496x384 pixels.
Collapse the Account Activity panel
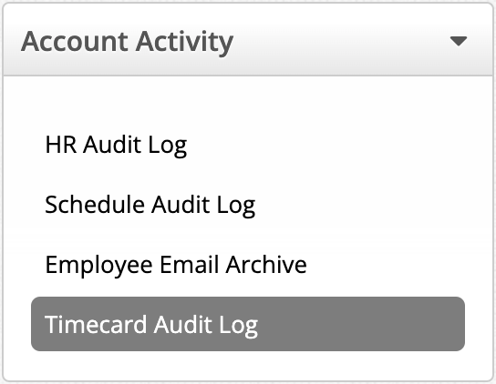(x=459, y=41)
